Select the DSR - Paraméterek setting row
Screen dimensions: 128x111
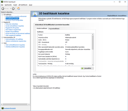coord(65,42)
